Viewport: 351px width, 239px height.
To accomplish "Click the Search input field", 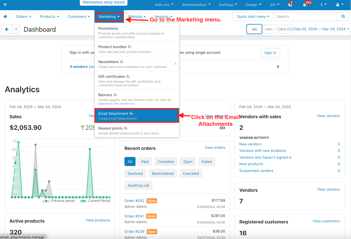I will (x=306, y=16).
